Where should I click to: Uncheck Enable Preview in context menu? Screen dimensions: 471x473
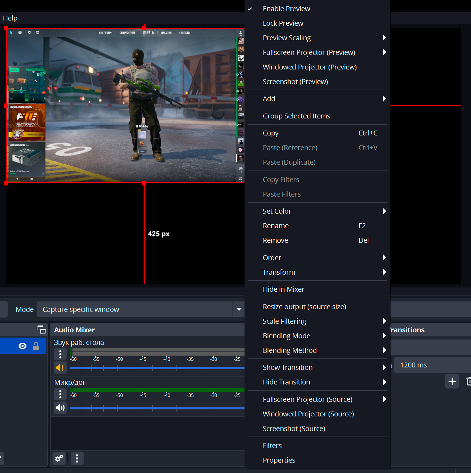coord(286,9)
